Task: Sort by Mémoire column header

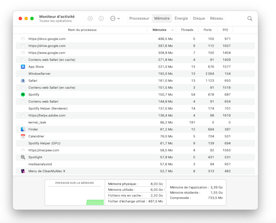Action: tap(159, 30)
